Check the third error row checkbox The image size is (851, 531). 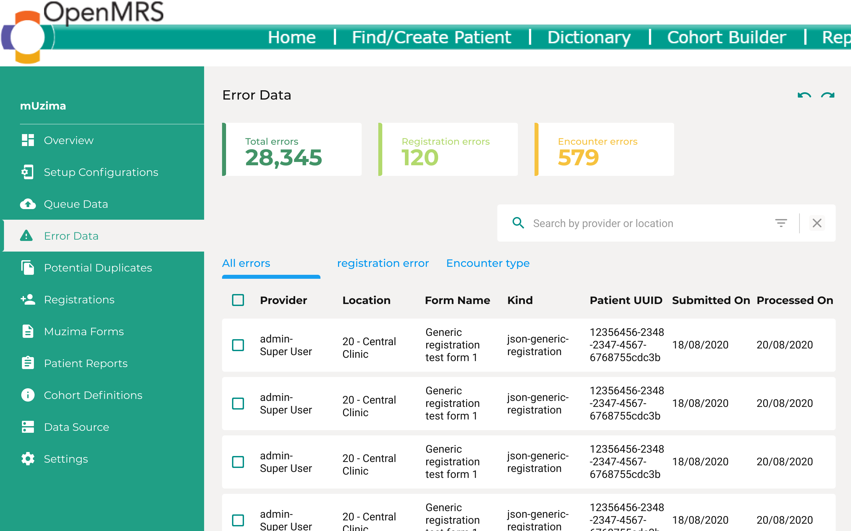[x=238, y=462]
